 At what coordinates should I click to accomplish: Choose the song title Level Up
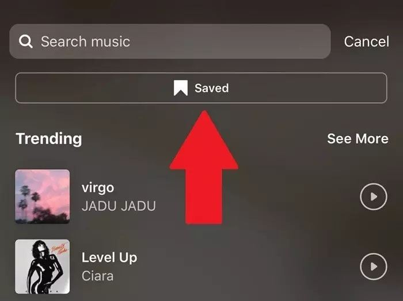point(109,257)
